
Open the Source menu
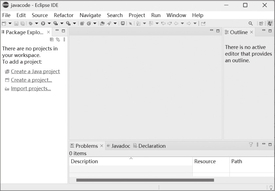pos(40,15)
